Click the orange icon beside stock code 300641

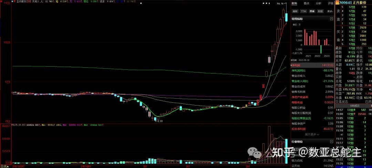(338, 3)
